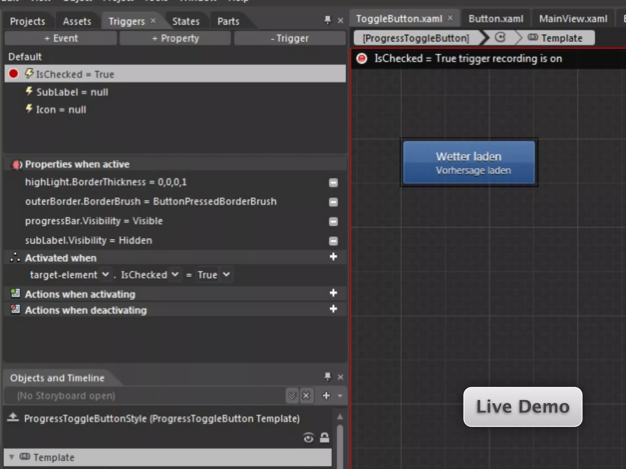The image size is (626, 469).
Task: Toggle lock for all timeline objects
Action: click(325, 438)
